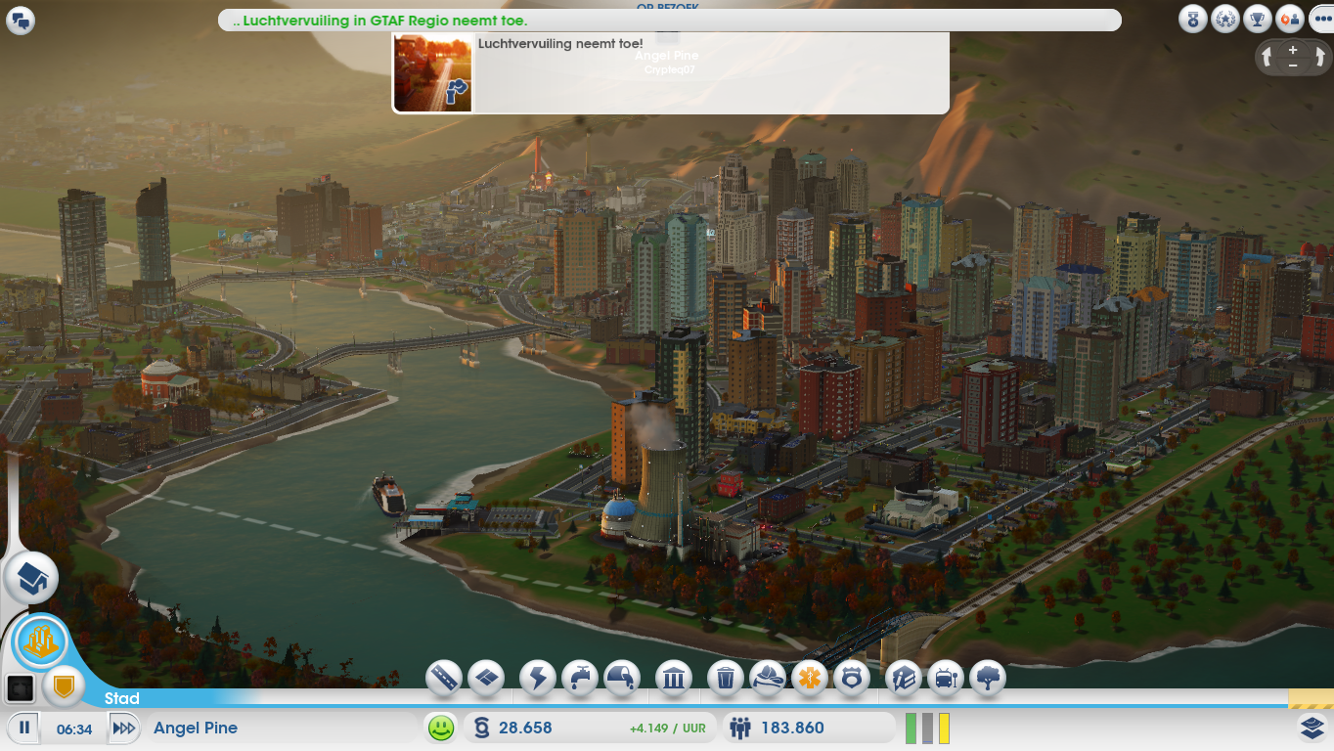Image resolution: width=1334 pixels, height=751 pixels.
Task: Open the trophy challenges icon
Action: [x=1258, y=19]
